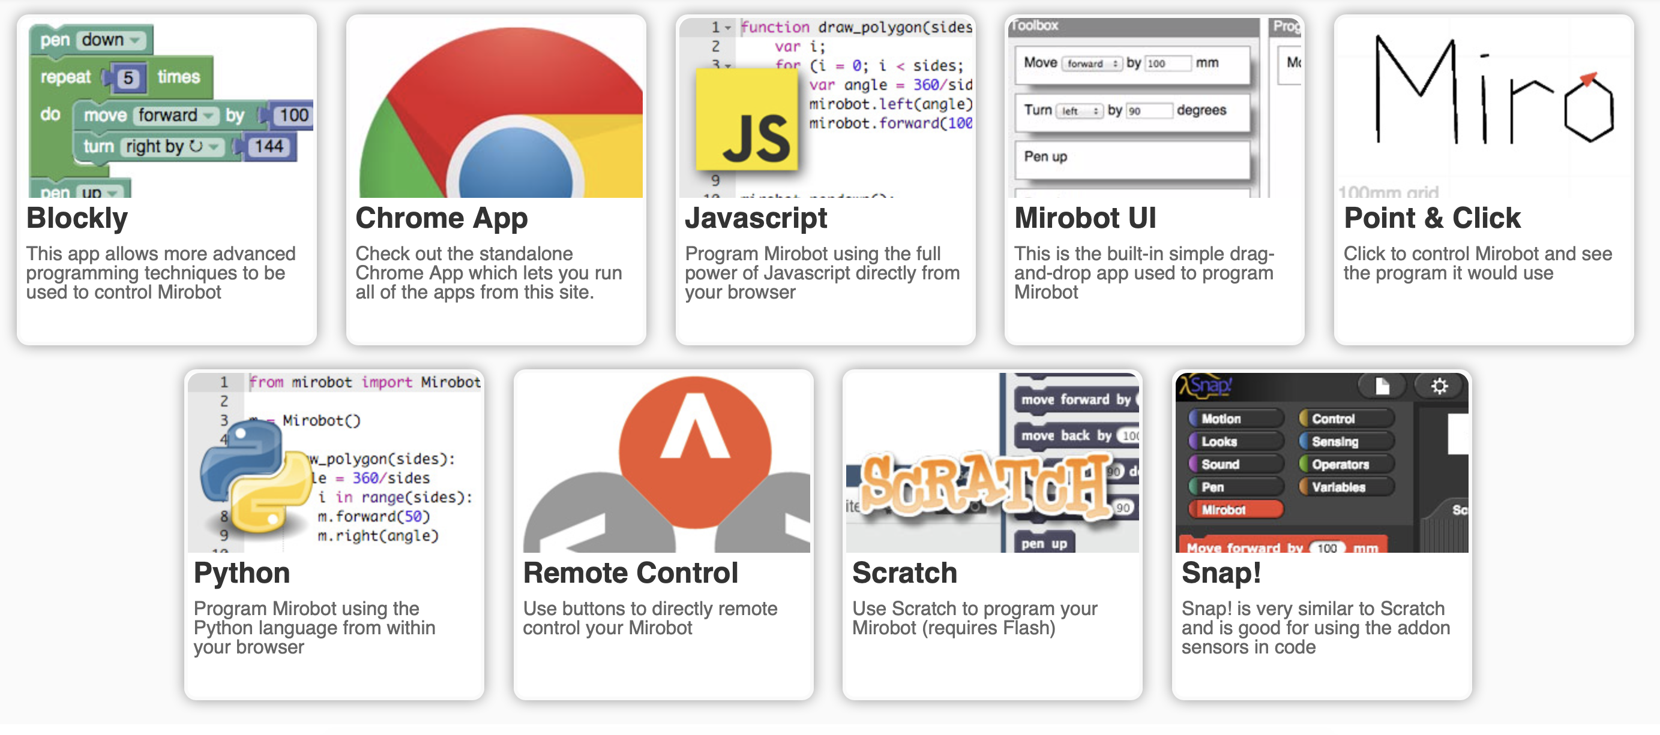Open the Turn left select in Mirobot UI

(x=1078, y=111)
